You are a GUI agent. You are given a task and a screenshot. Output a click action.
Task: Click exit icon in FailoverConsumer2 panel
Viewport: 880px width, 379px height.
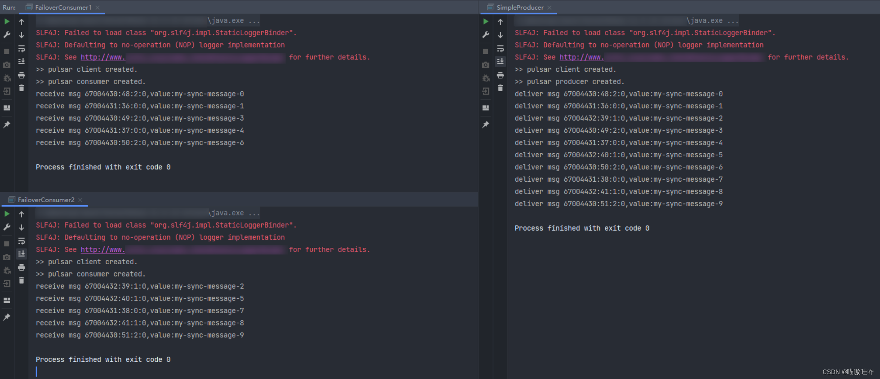[7, 284]
